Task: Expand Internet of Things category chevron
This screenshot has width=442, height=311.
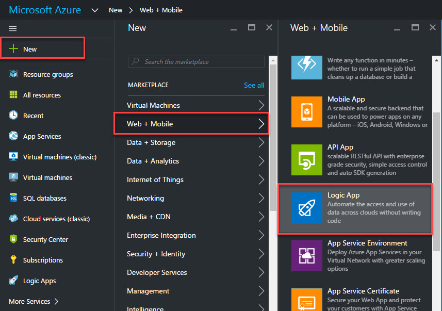Action: (261, 179)
